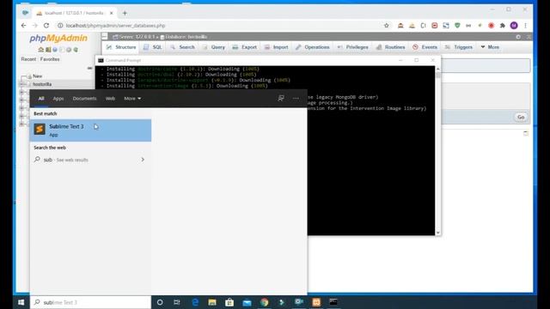The height and width of the screenshot is (309, 550).
Task: Open the Structure tab in phpMyAdmin
Action: (x=121, y=47)
